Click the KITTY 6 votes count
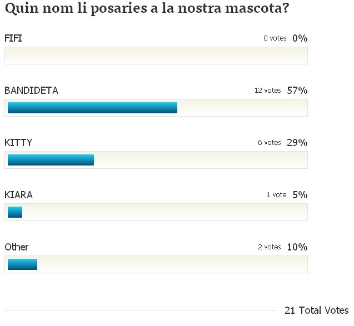This screenshot has width=354, height=326. [270, 143]
